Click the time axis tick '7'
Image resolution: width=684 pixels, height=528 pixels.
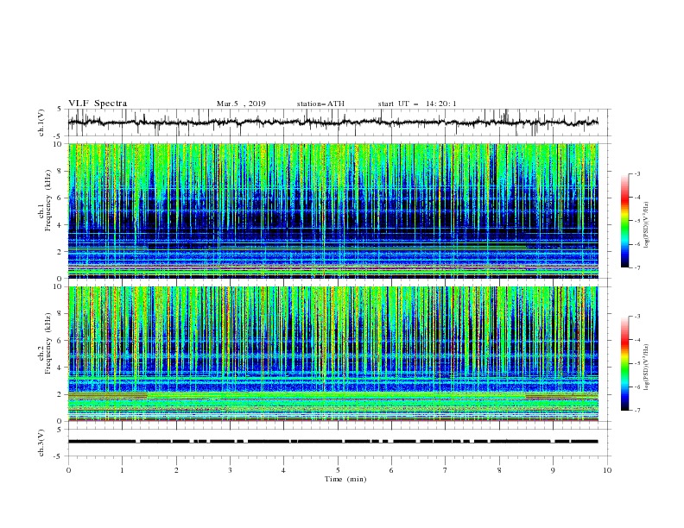pyautogui.click(x=446, y=470)
